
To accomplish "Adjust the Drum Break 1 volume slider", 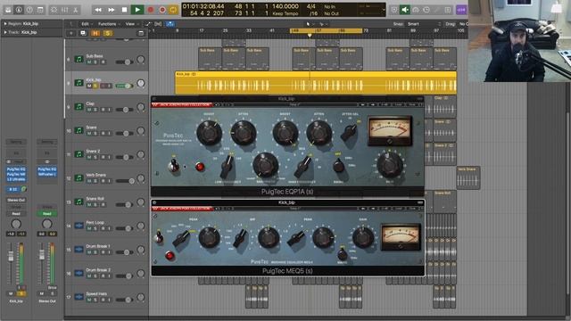I will click(125, 251).
